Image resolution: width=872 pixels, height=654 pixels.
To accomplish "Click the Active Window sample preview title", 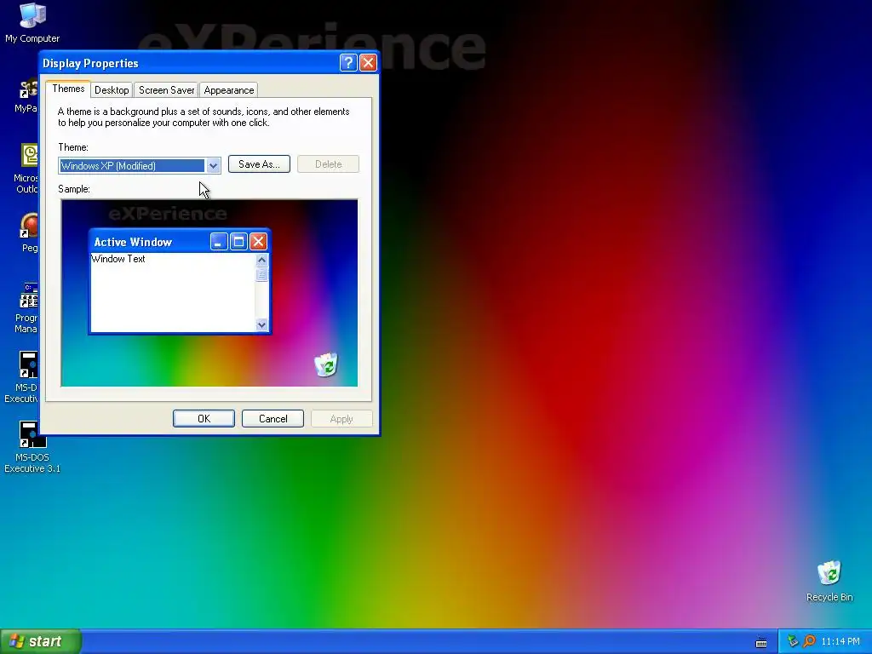I will click(x=133, y=242).
